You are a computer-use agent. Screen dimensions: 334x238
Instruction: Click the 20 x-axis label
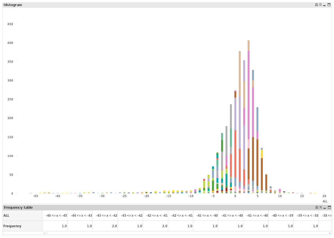[324, 196]
